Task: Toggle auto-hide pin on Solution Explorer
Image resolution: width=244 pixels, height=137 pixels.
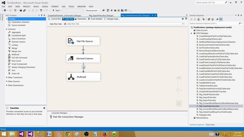Action: [x=238, y=15]
